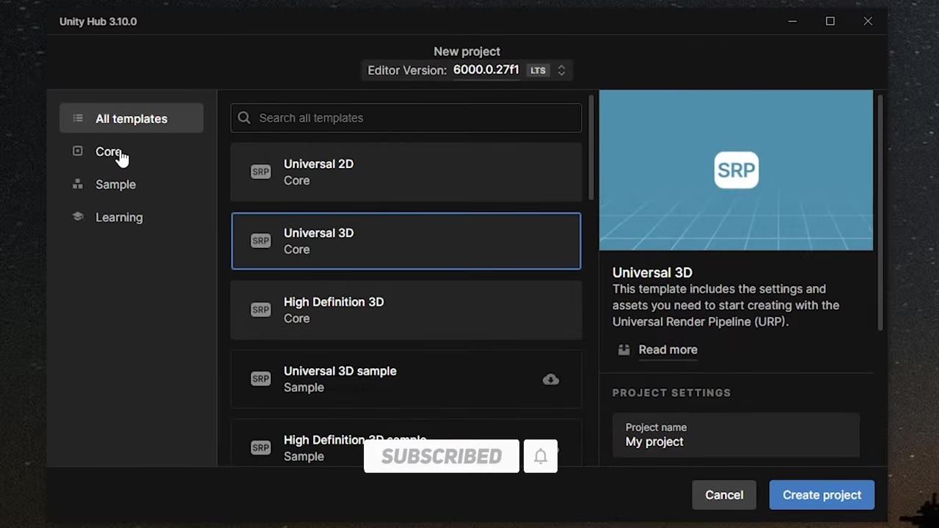Click the LTS badge beside editor version
939x528 pixels.
(538, 70)
